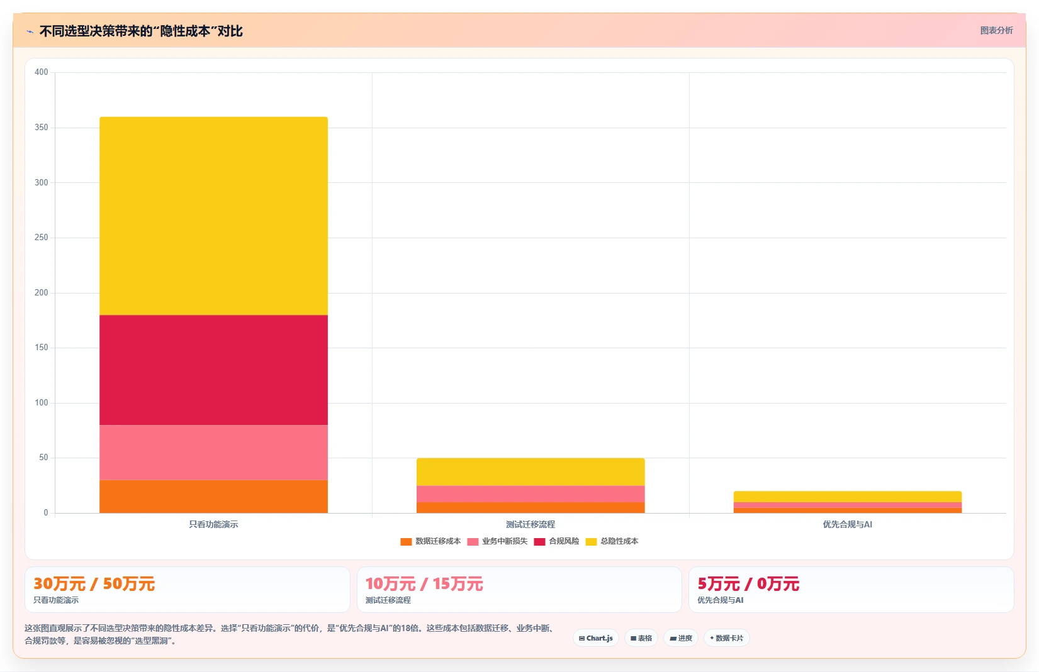
Task: Click the 10万元 / 15万元 data card value
Action: coord(424,584)
